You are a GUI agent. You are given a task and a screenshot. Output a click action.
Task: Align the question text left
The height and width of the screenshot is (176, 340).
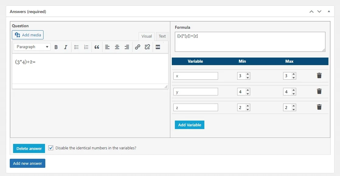(107, 47)
